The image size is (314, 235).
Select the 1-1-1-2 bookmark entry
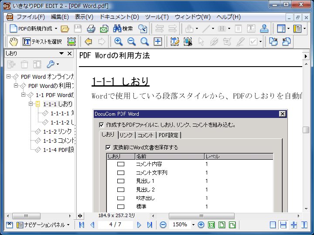62,122
